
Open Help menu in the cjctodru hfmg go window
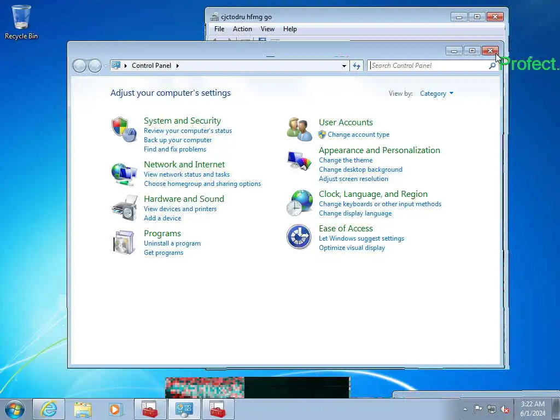[x=290, y=29]
